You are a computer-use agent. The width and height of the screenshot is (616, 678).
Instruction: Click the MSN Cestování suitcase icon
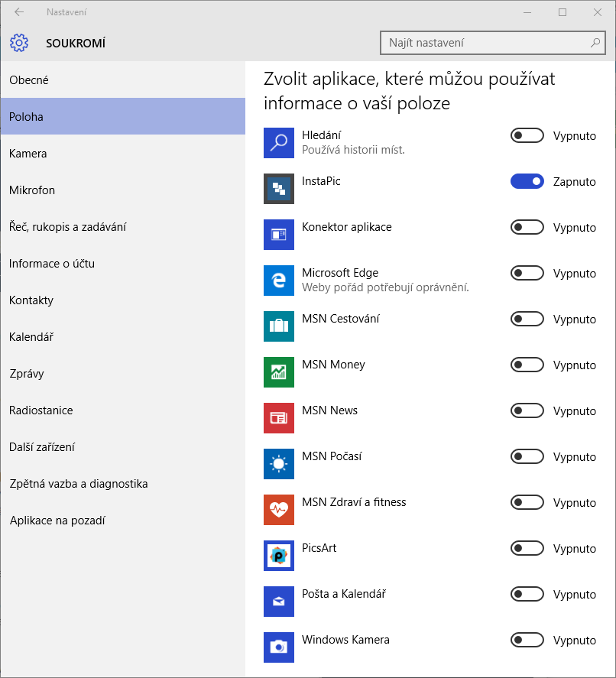[x=279, y=326]
